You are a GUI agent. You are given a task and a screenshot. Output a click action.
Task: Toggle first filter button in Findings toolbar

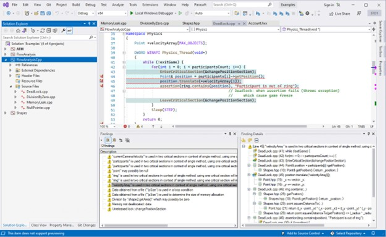[108, 140]
